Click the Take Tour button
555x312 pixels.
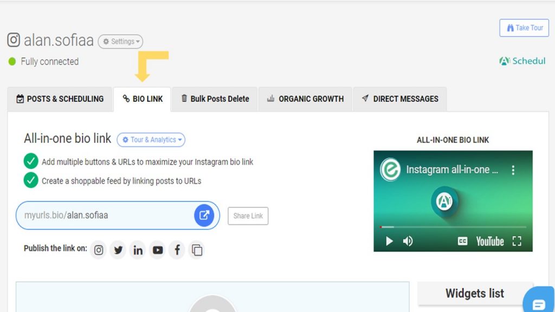(x=524, y=28)
